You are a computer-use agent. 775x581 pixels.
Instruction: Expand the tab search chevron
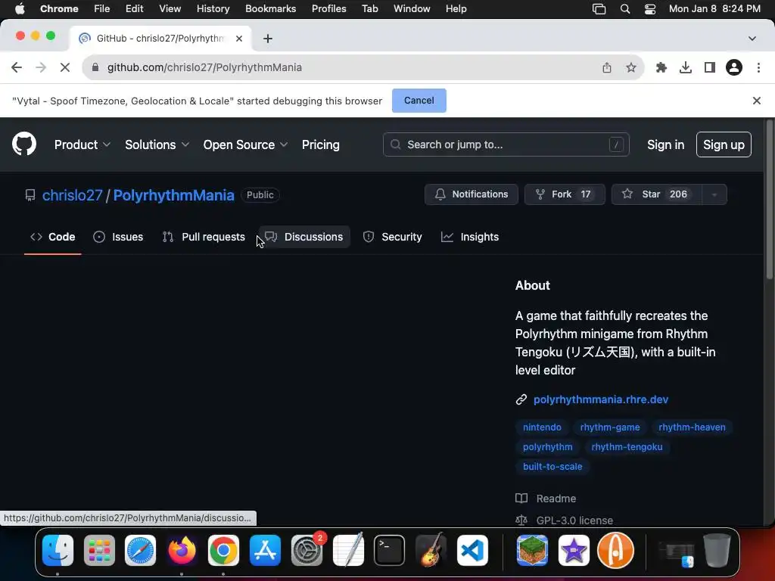point(752,39)
